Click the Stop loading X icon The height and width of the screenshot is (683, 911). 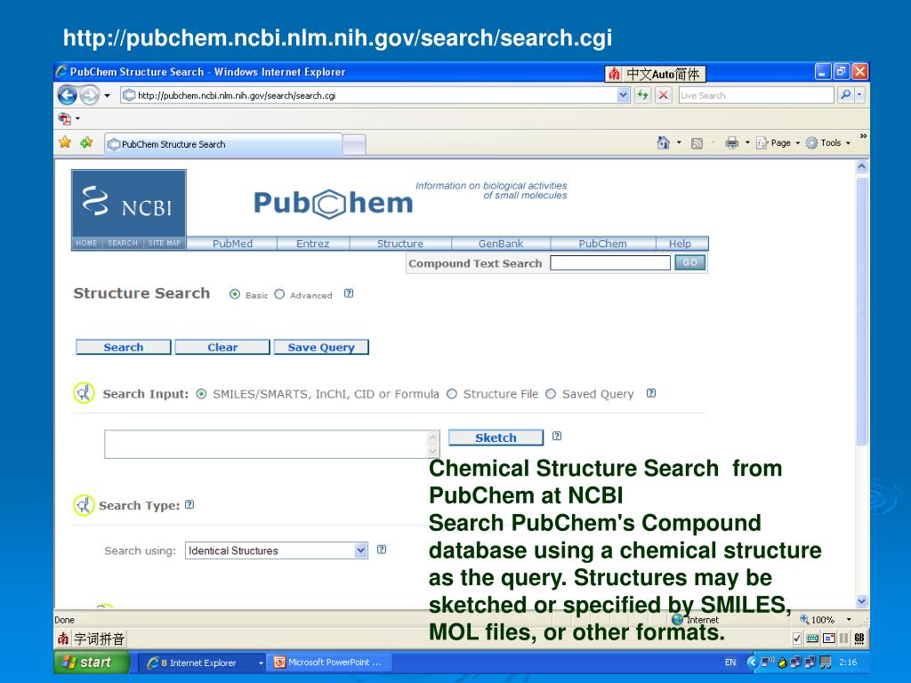pyautogui.click(x=663, y=95)
